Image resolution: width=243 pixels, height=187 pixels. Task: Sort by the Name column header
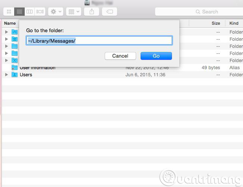(x=10, y=23)
